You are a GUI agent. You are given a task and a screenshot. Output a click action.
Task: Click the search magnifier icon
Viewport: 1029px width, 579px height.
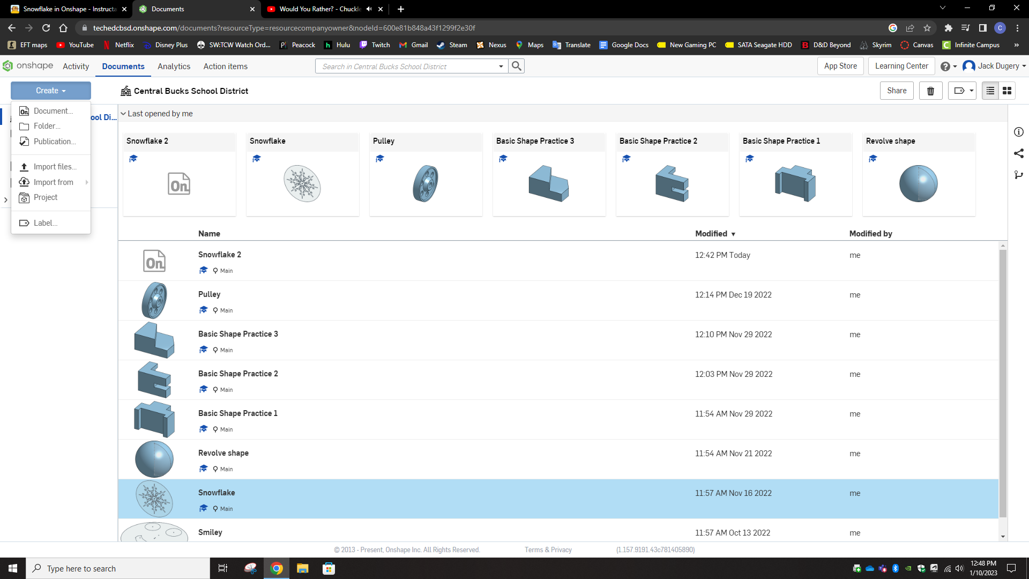pyautogui.click(x=516, y=66)
